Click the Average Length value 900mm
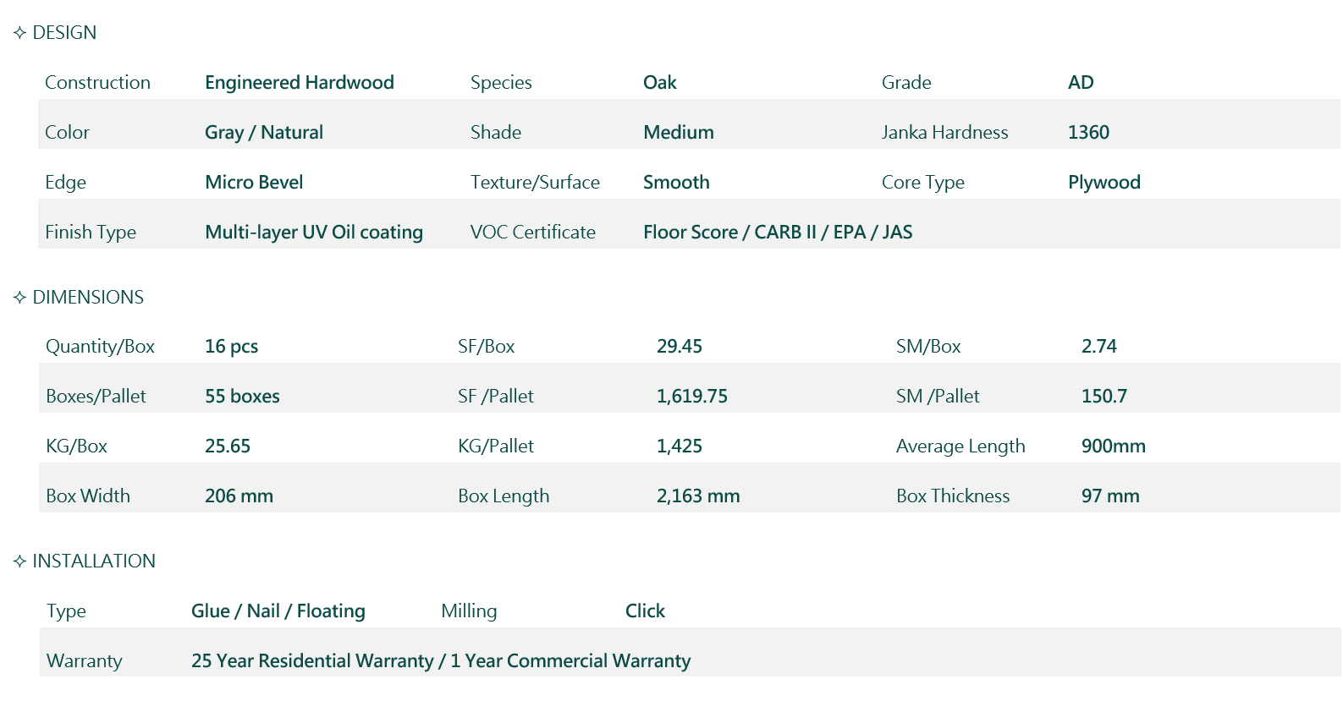 [1113, 446]
